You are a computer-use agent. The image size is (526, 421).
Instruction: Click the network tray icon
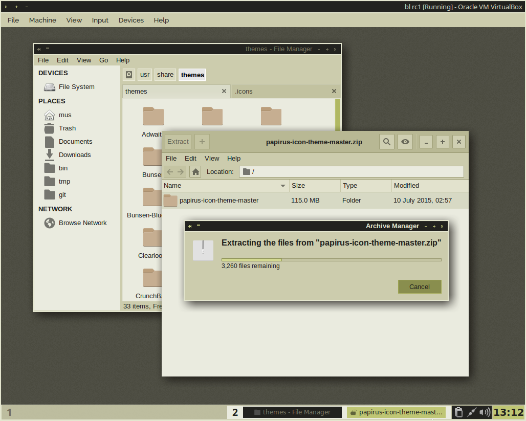coord(472,412)
